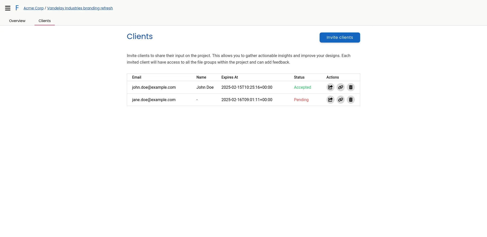Click the green Accepted status
487x237 pixels.
[x=302, y=87]
